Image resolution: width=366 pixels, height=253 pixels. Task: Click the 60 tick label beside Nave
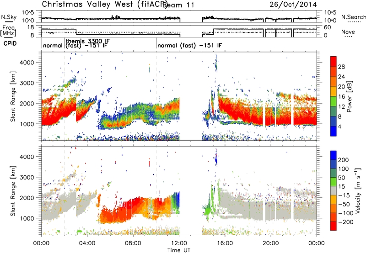click(x=328, y=27)
